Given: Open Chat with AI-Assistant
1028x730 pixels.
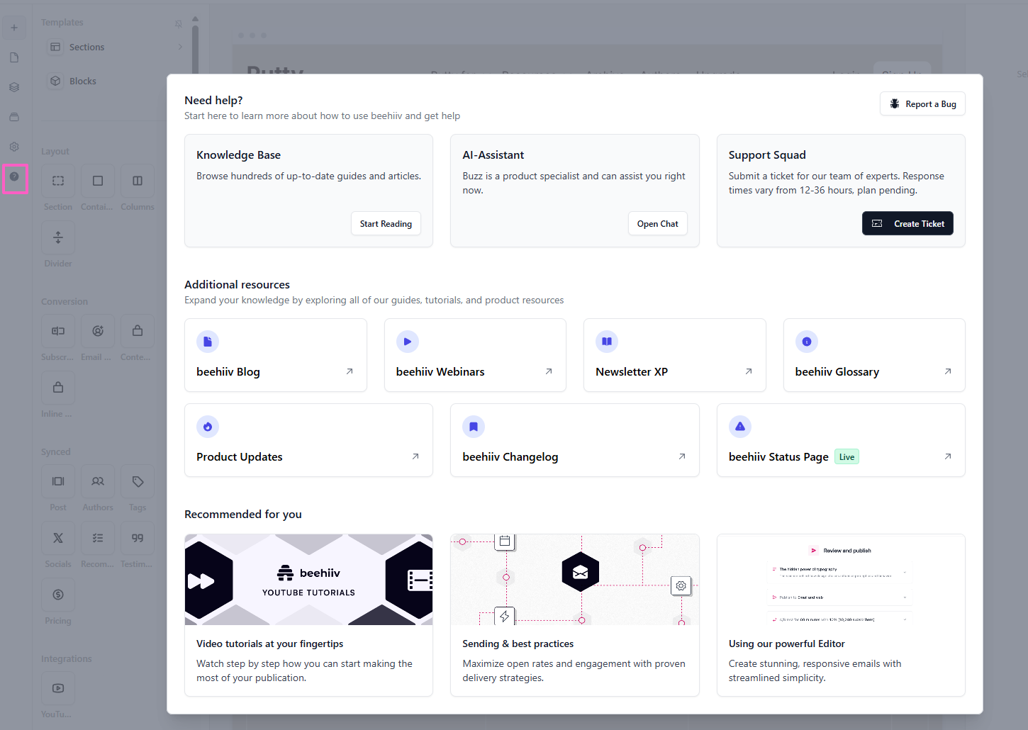Looking at the screenshot, I should click(x=657, y=224).
